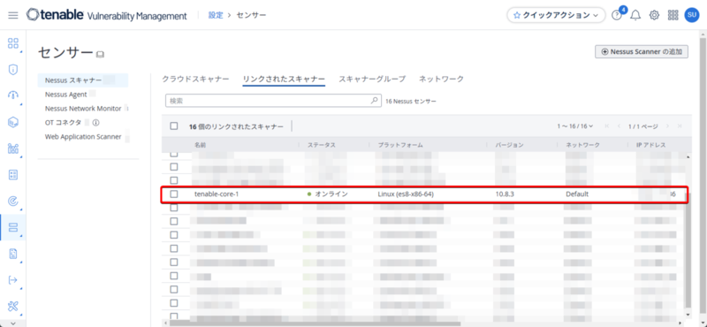The image size is (707, 327).
Task: Sort by バージョン column header
Action: (x=510, y=145)
